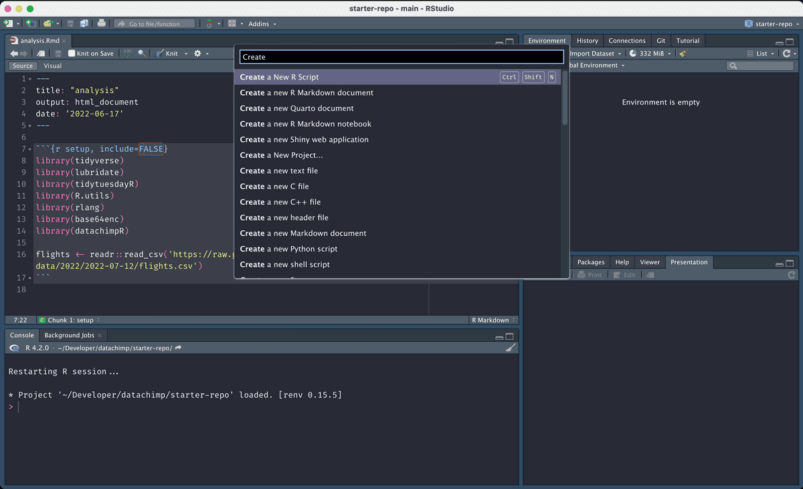Switch to the History tab
This screenshot has height=489, width=803.
point(588,41)
